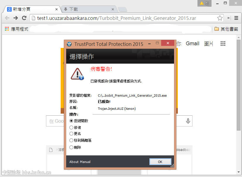Select the 修復 radio option
This screenshot has height=177, width=242.
(75, 127)
